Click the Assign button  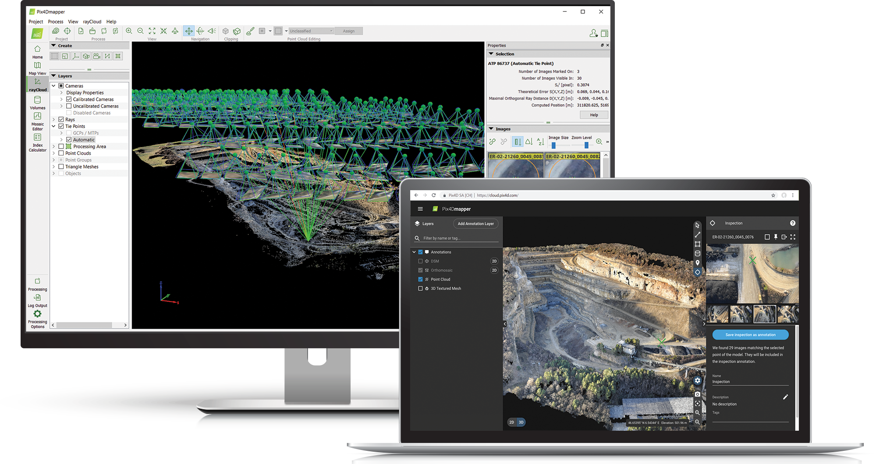coord(349,31)
